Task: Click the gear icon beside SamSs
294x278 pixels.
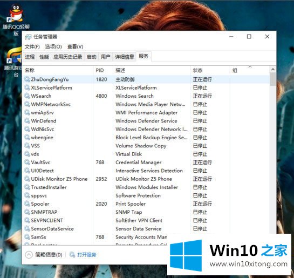Action: (x=28, y=237)
